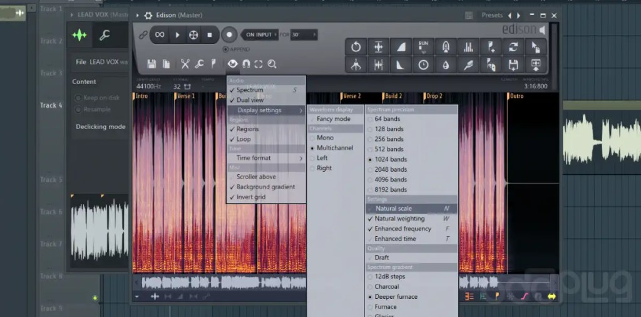Click the play button in Edison
This screenshot has width=641, height=317.
tap(177, 34)
